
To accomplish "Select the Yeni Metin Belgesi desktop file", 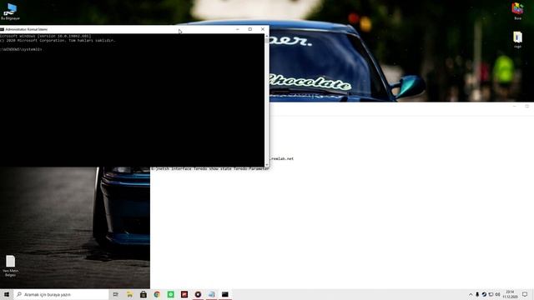I will [x=10, y=266].
